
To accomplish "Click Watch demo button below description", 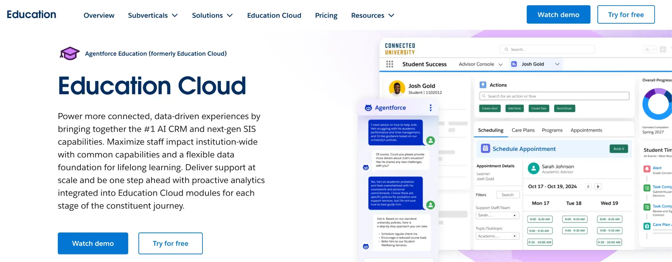I will click(93, 243).
